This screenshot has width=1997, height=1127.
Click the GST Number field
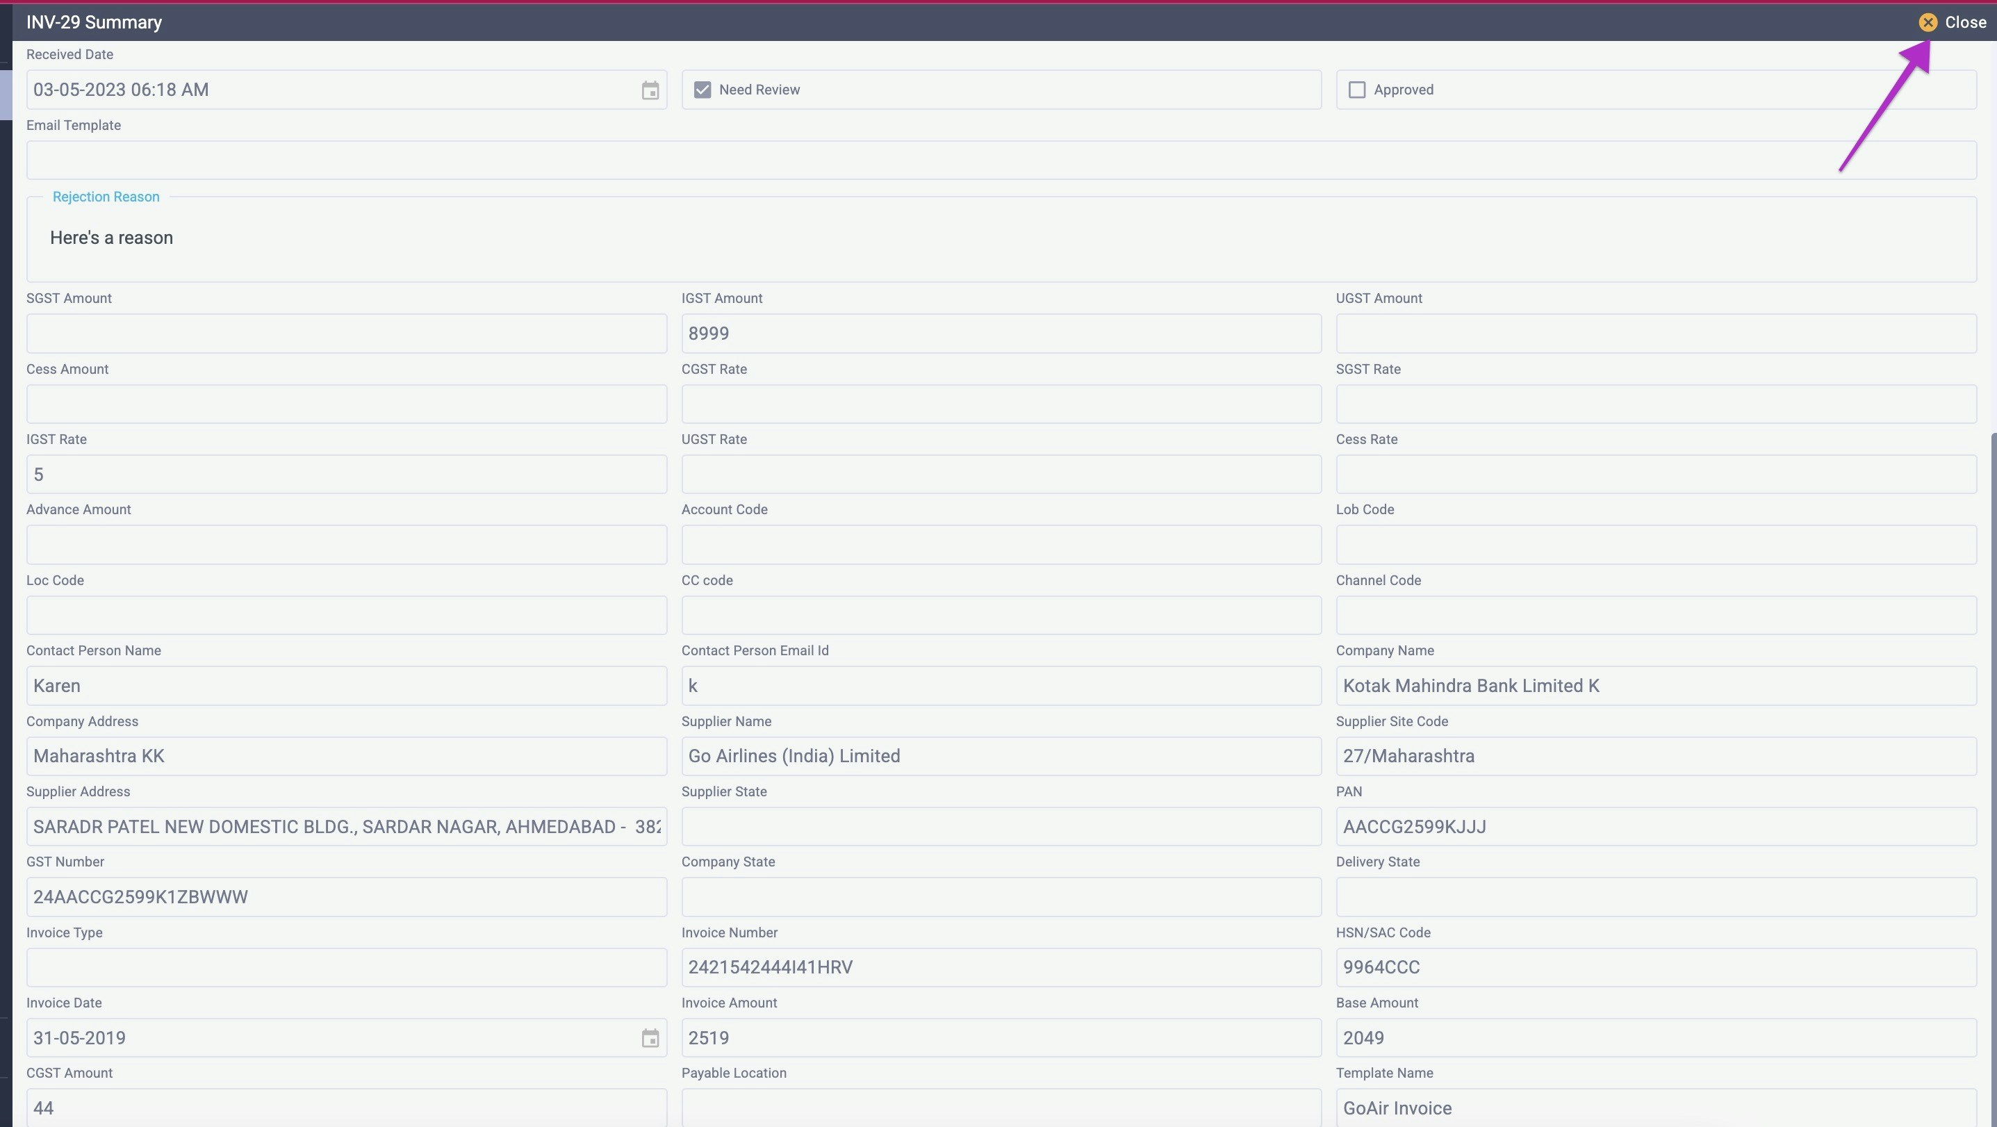(346, 897)
